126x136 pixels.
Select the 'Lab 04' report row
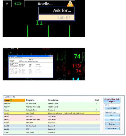[52, 123]
